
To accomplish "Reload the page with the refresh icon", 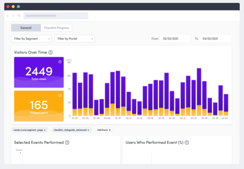I will tap(18, 16).
